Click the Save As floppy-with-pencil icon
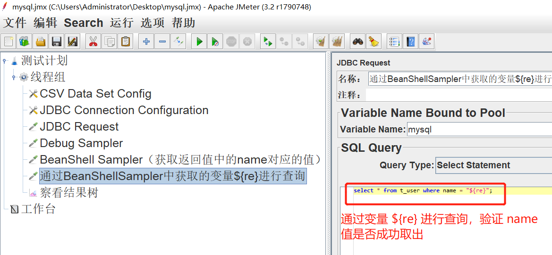Viewport: 552px width, 255px height. (x=73, y=41)
